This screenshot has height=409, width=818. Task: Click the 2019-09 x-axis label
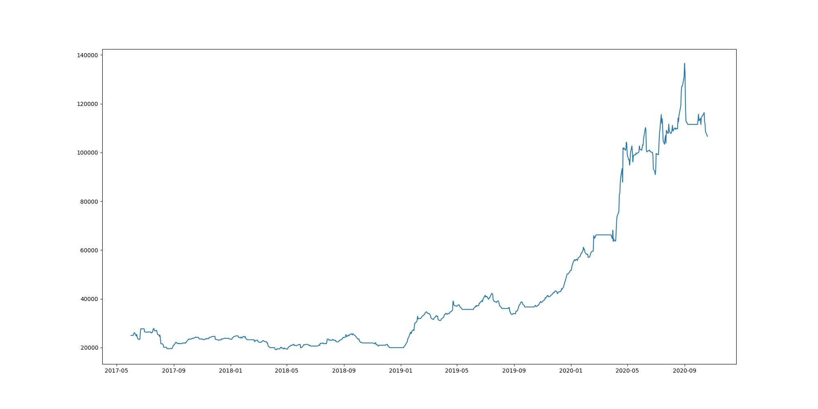click(x=514, y=371)
